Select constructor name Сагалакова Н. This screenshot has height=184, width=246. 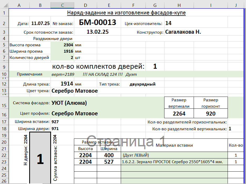pos(183,32)
